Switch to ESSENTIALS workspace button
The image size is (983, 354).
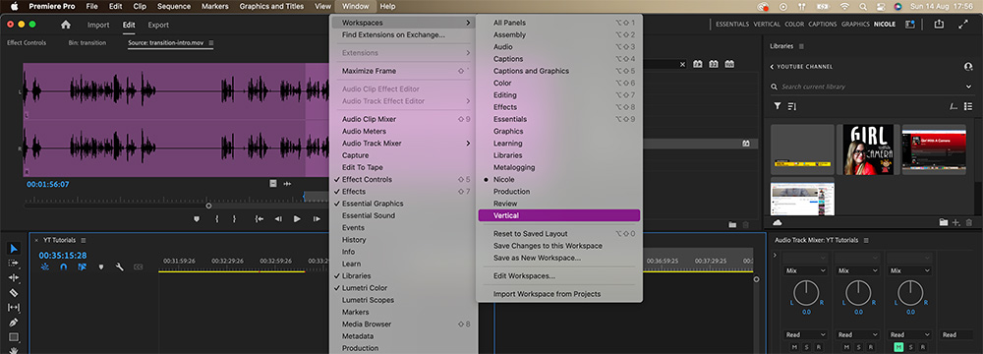[x=732, y=25]
